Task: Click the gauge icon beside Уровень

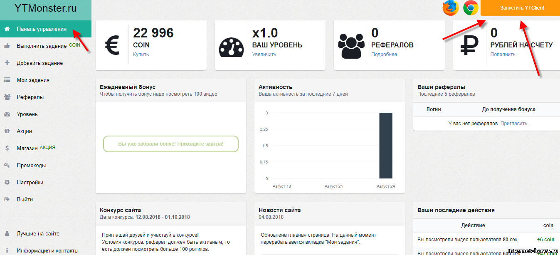Action: pyautogui.click(x=7, y=114)
